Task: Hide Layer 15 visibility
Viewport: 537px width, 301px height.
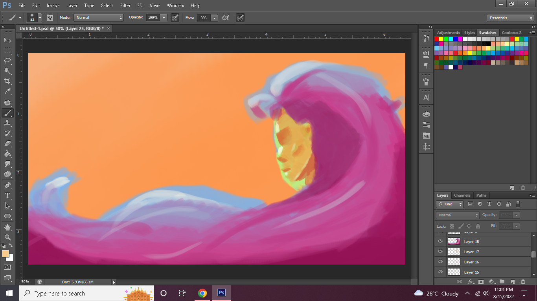Action: [440, 272]
